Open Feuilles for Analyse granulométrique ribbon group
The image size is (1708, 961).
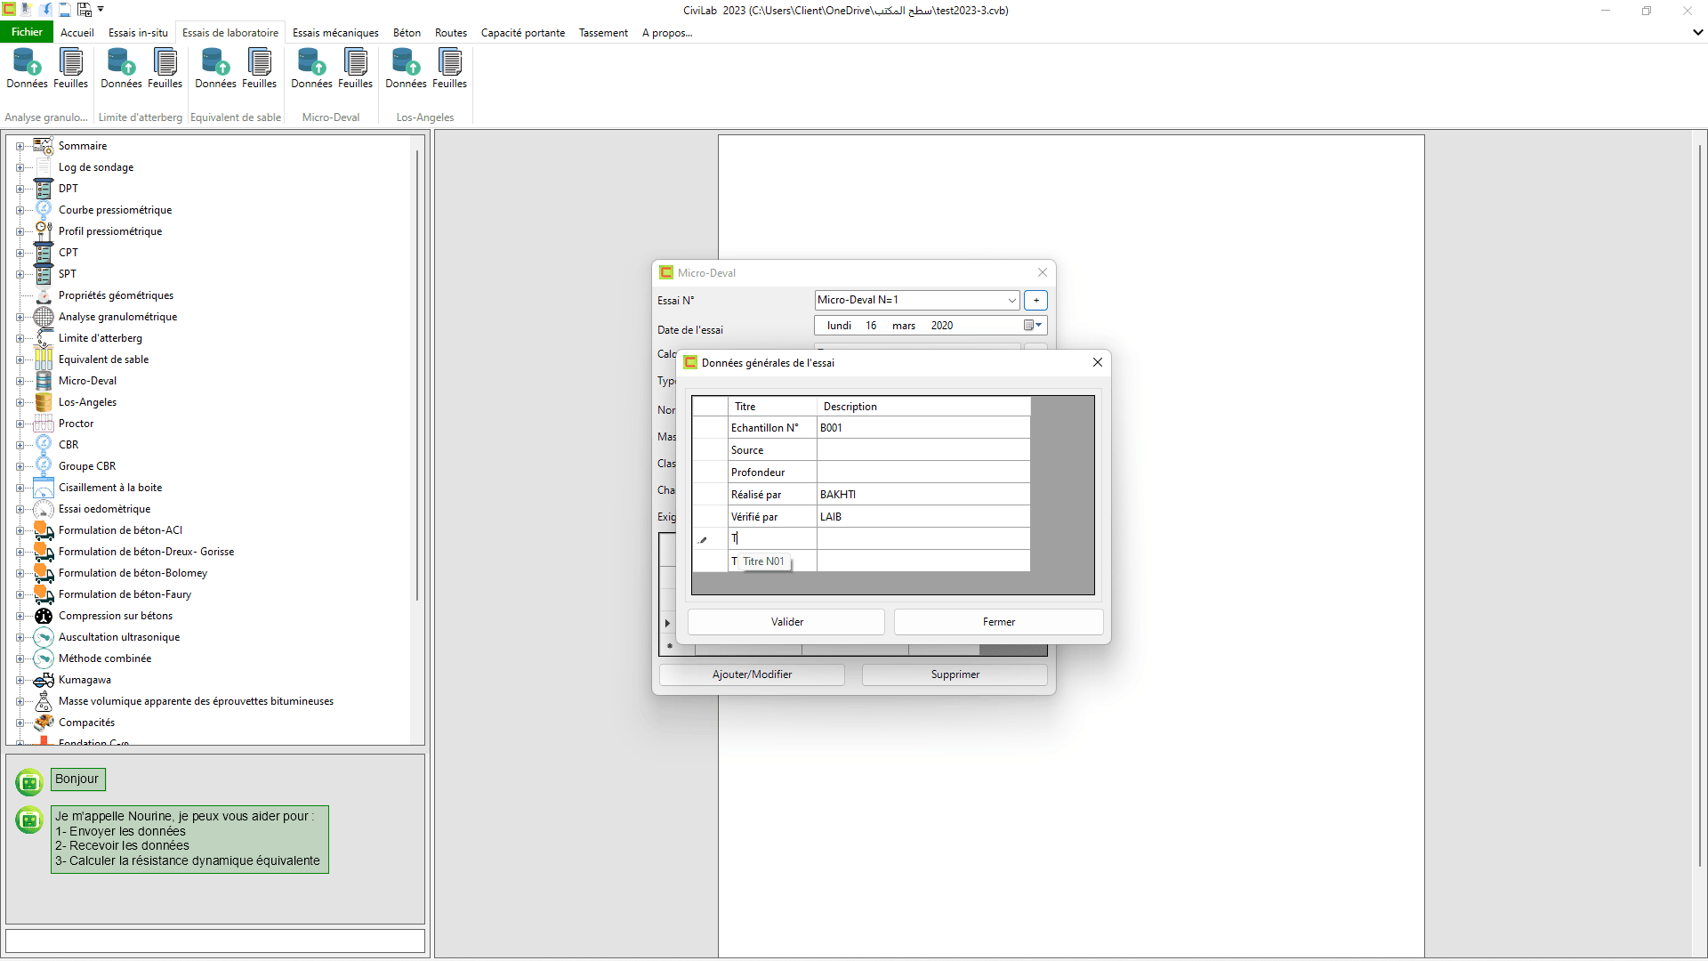click(x=70, y=69)
